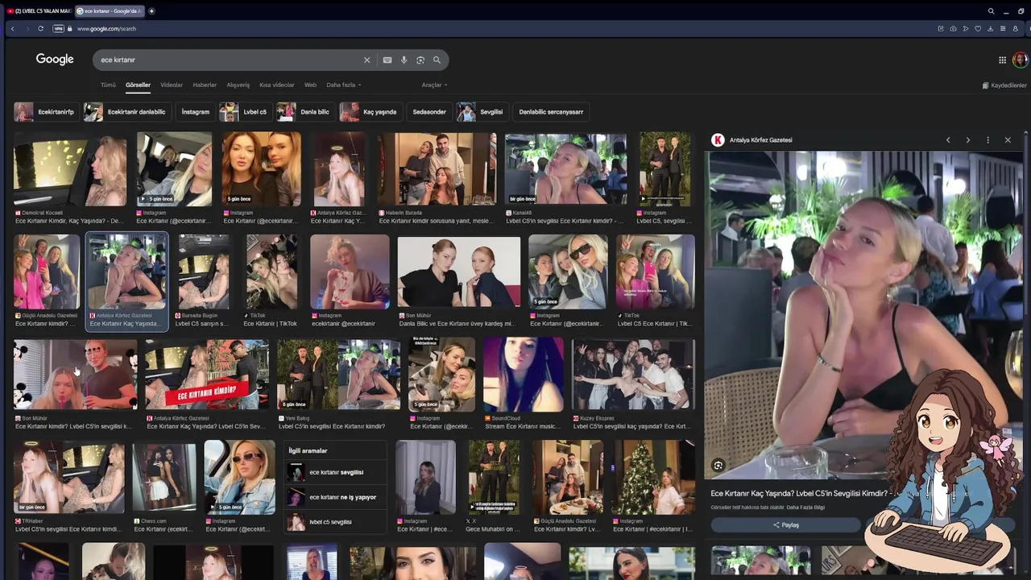Go back with the browser back arrow
The height and width of the screenshot is (580, 1031).
click(12, 28)
